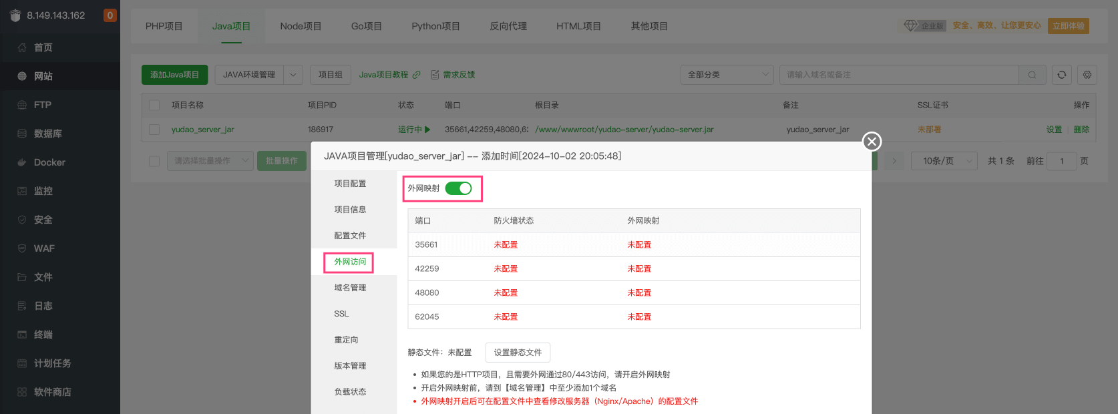Tick the select-all header checkbox

point(154,105)
